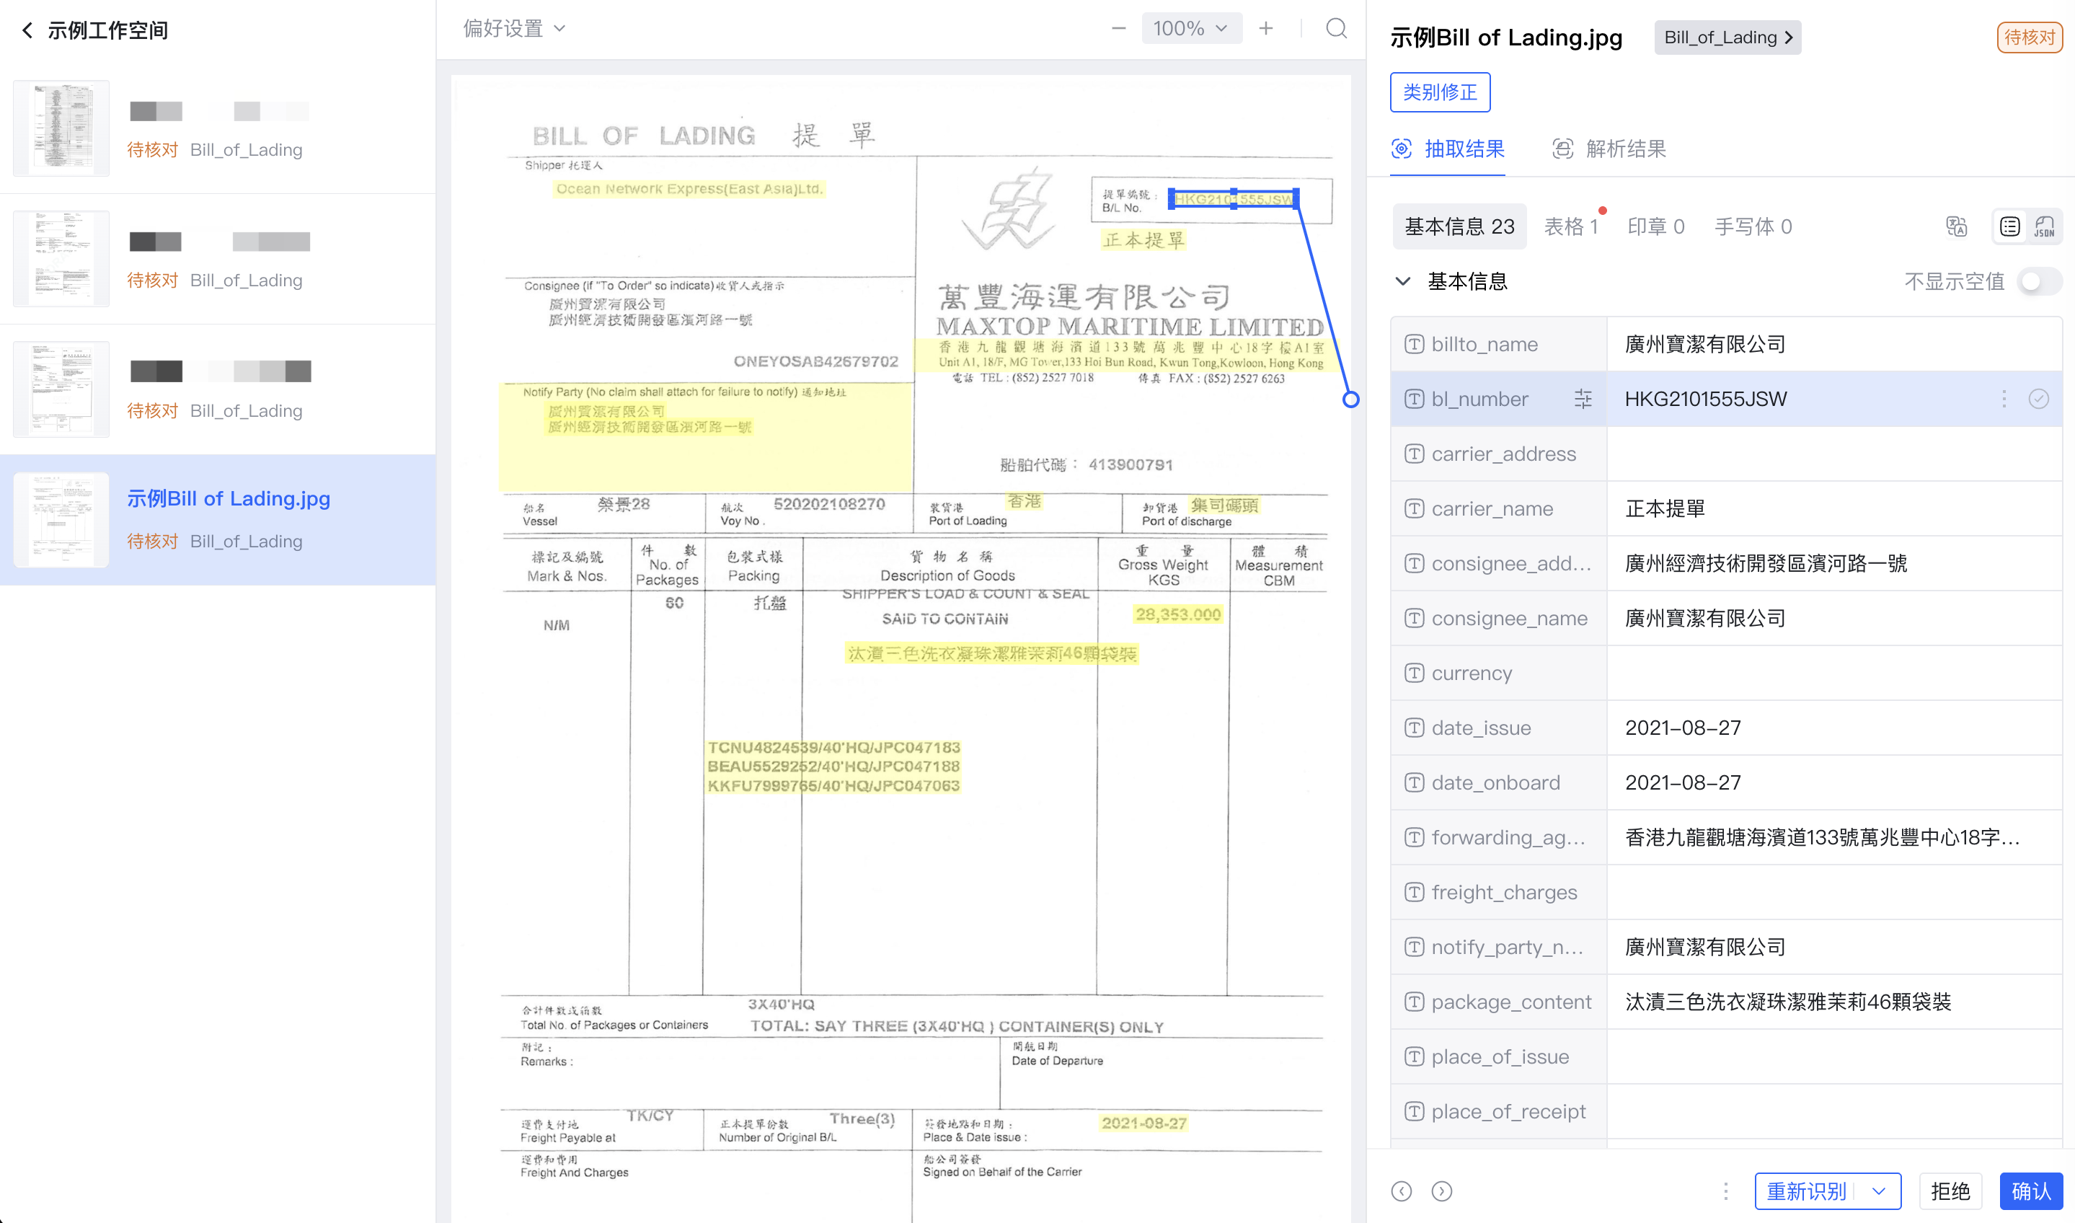The image size is (2075, 1223).
Task: Select first Bill_of_Lading document thumbnail
Action: pos(61,128)
